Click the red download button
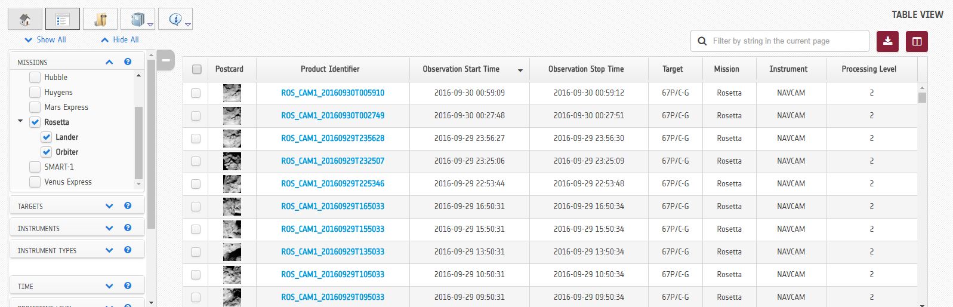This screenshot has width=953, height=307. click(887, 41)
